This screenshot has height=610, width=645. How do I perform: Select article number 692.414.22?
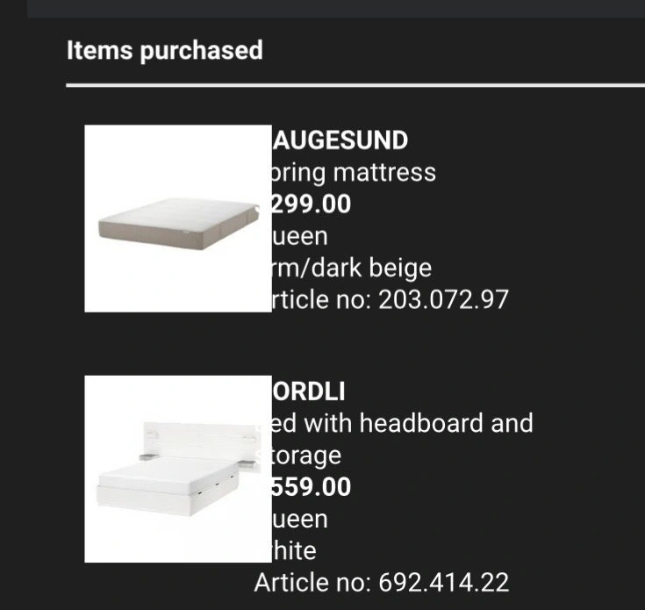(x=382, y=582)
